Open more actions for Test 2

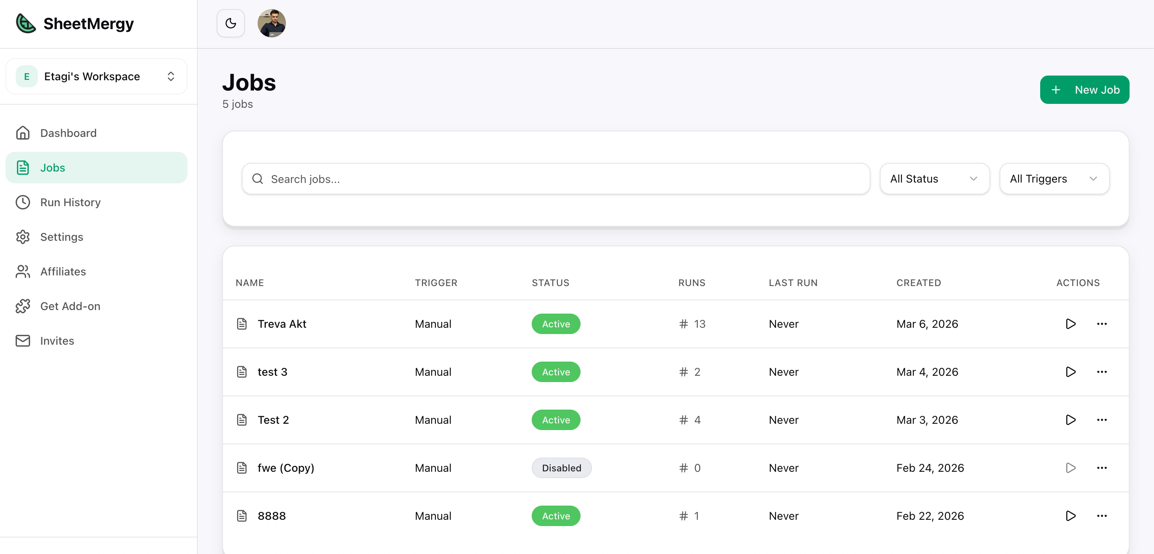click(1102, 420)
